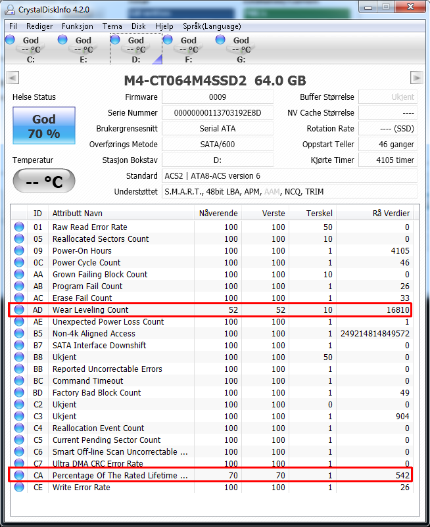Open the Disk menu
This screenshot has width=430, height=527.
tap(139, 26)
